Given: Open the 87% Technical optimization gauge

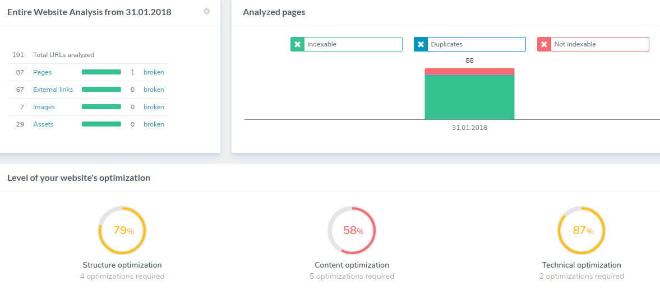Looking at the screenshot, I should (581, 230).
